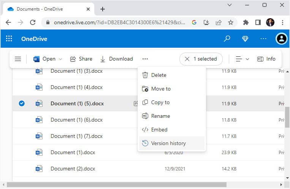Click the Word icon of Document (1) (7).docx
The image size is (290, 189).
click(x=39, y=136)
